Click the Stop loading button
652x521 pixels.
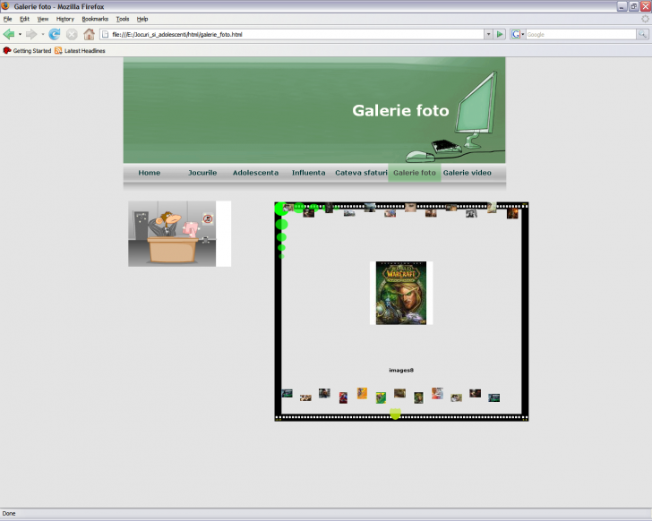click(72, 35)
